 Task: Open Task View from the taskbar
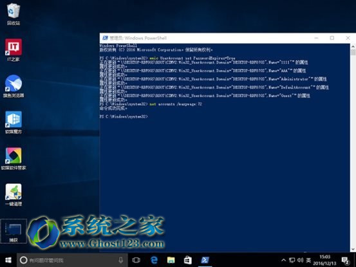click(136, 260)
